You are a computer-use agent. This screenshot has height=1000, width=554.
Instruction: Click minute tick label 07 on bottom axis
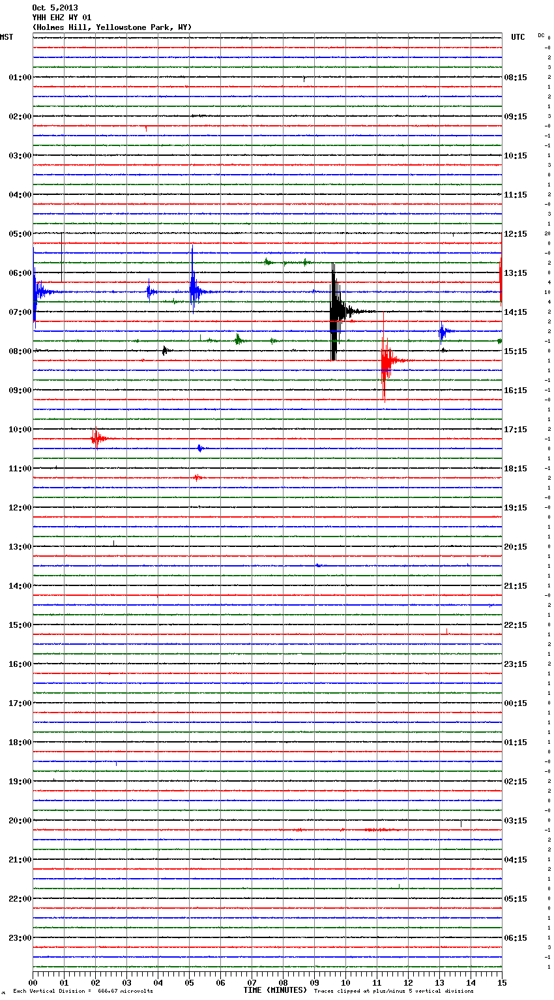(252, 982)
